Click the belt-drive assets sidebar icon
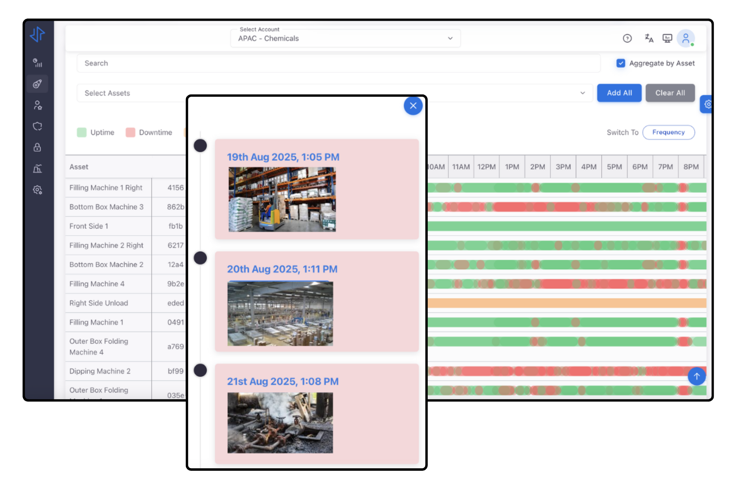Image resolution: width=734 pixels, height=485 pixels. pyautogui.click(x=38, y=84)
